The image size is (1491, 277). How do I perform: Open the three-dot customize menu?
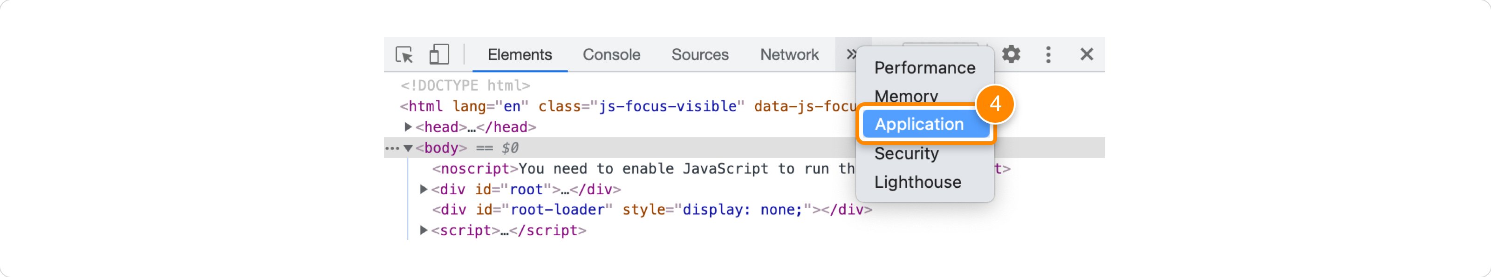pos(1048,55)
